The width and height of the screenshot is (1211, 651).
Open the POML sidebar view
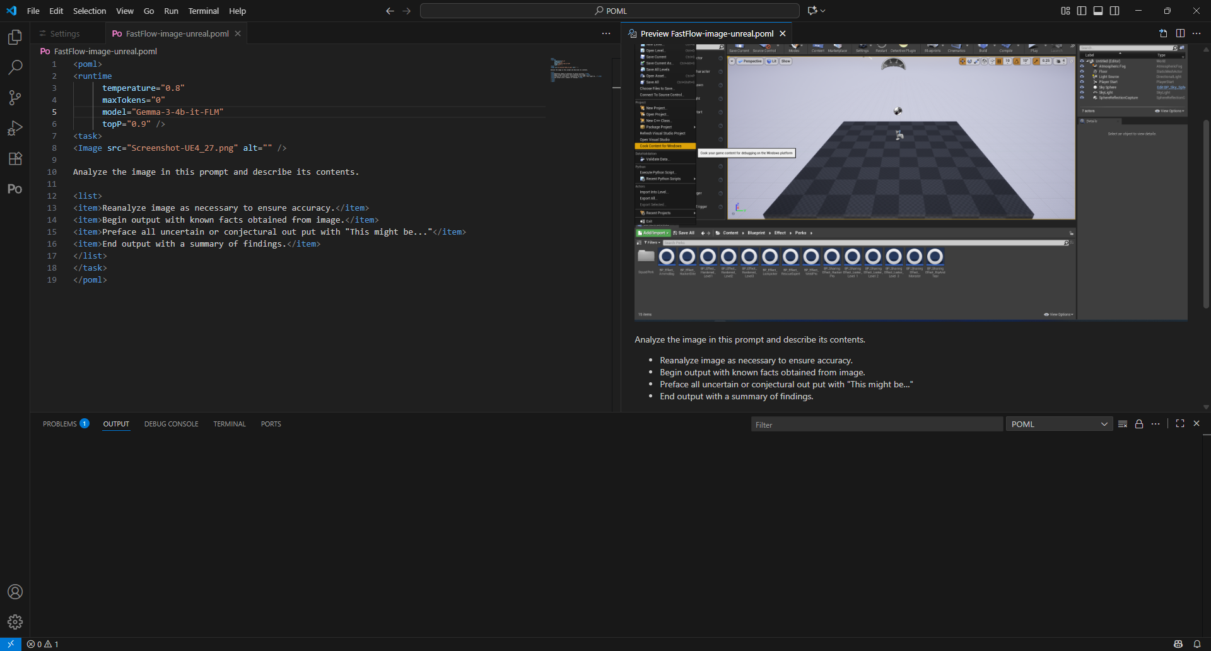coord(15,189)
